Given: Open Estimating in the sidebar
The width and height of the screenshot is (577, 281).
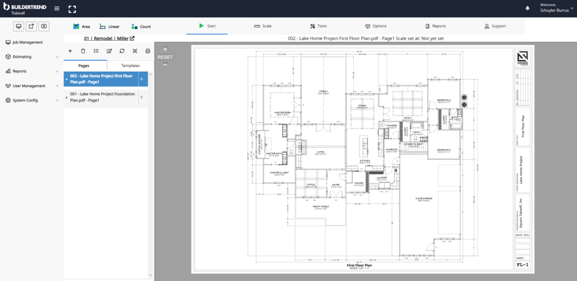Looking at the screenshot, I should [x=19, y=57].
